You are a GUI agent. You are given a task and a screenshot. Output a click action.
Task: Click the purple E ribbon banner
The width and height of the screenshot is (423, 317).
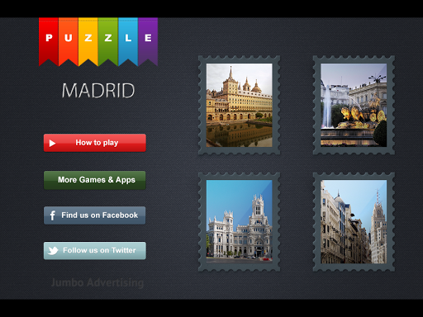[148, 41]
